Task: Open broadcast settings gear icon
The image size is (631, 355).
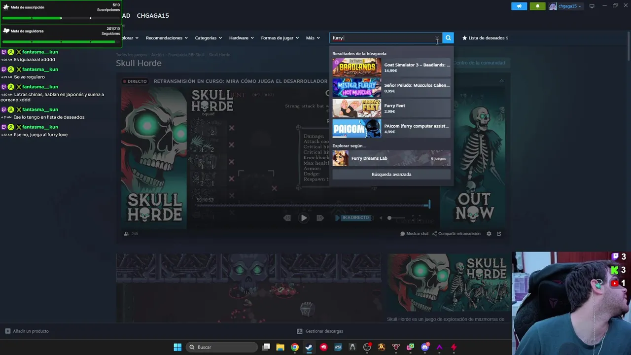Action: [489, 234]
